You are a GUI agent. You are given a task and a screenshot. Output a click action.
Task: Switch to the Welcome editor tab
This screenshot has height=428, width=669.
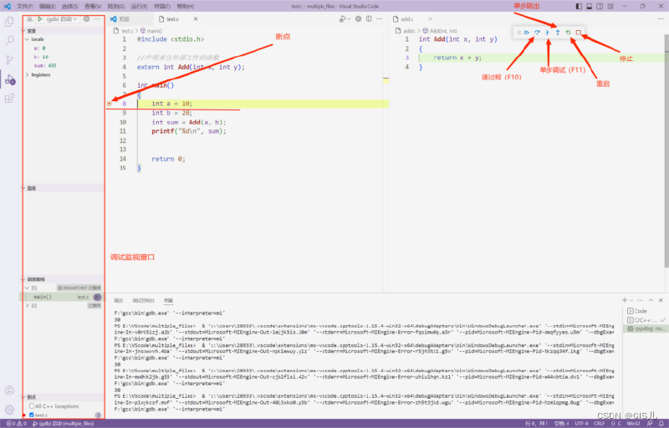[x=130, y=18]
